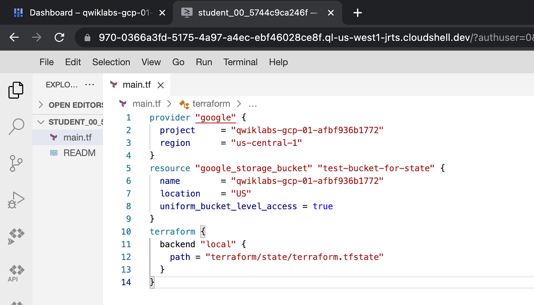
Task: Reload the browser page
Action: tap(59, 37)
